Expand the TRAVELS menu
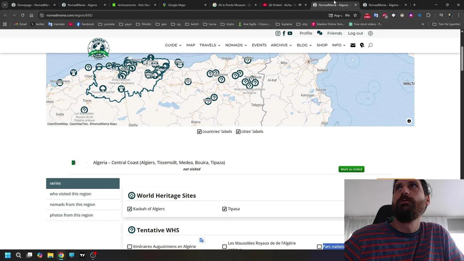Image resolution: width=464 pixels, height=261 pixels. [x=210, y=45]
